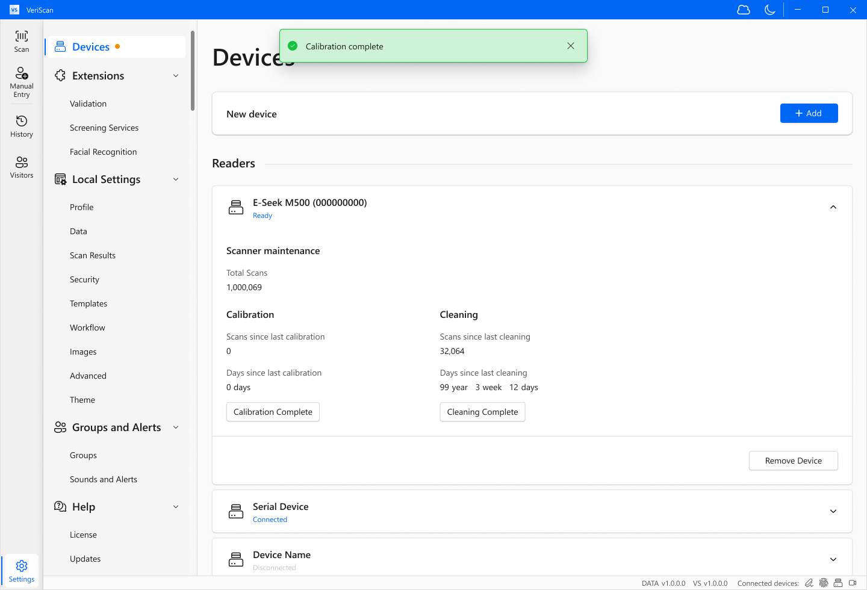
Task: Click the signature pad status icon
Action: 809,583
